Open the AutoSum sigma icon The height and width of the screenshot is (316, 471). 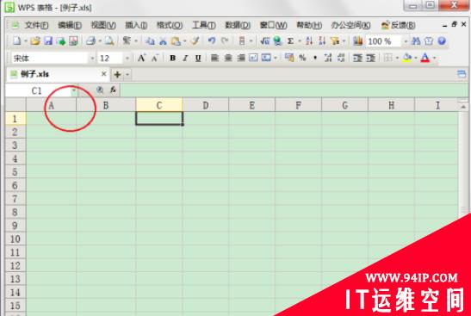click(290, 40)
